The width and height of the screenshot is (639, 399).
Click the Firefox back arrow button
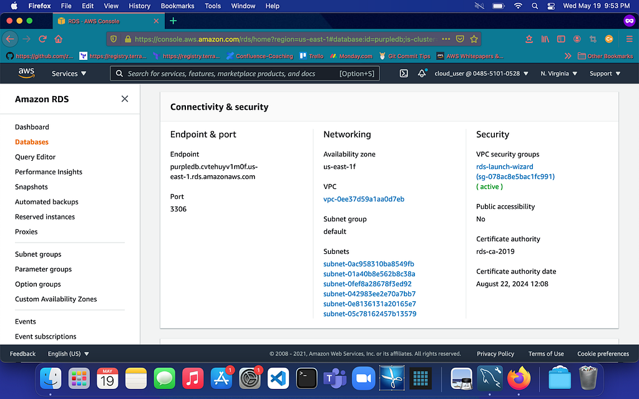[10, 39]
